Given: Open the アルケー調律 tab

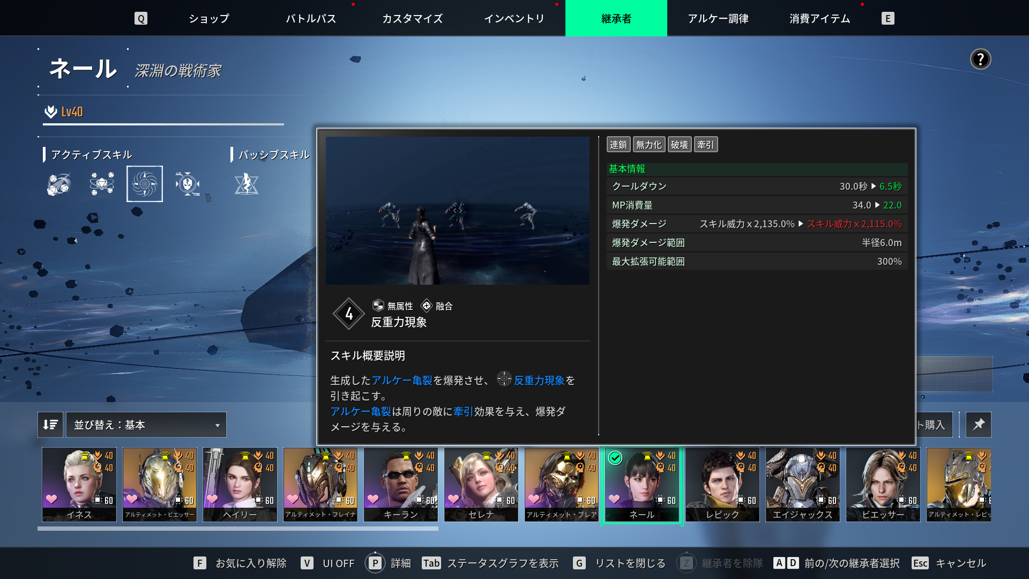Looking at the screenshot, I should pos(718,18).
